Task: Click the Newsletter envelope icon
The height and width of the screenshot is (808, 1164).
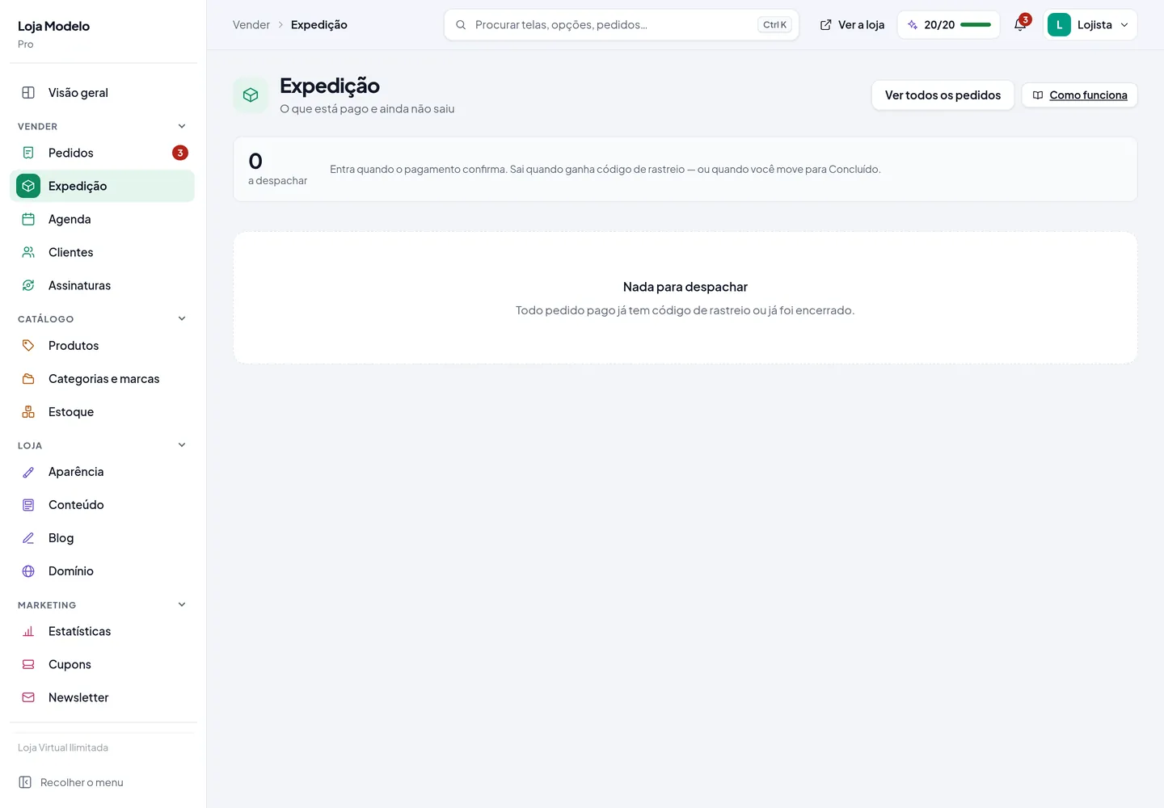Action: tap(28, 697)
